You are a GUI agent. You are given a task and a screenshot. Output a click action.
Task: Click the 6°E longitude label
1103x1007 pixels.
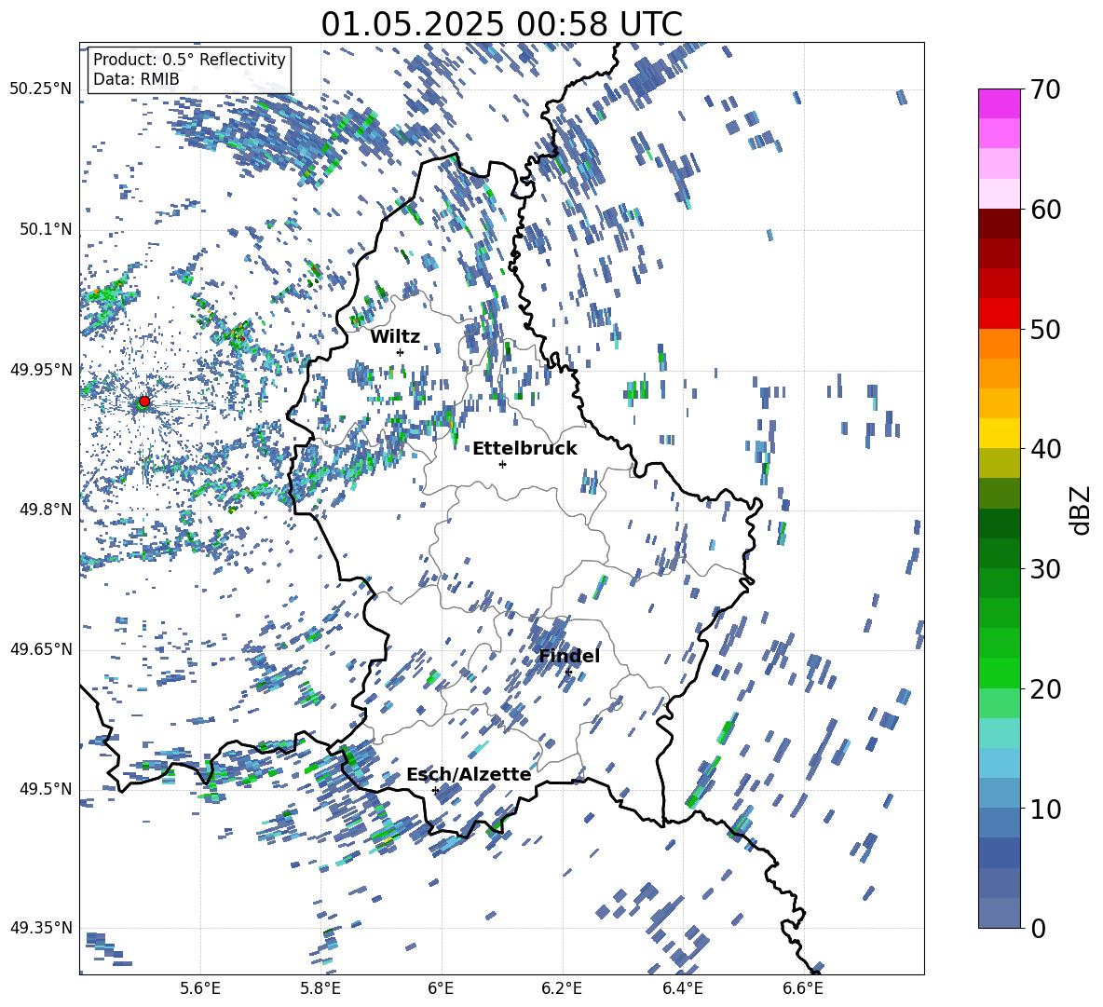[x=441, y=988]
